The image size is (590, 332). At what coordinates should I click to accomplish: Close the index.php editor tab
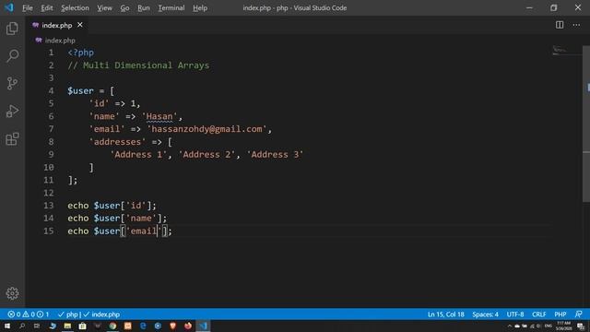pyautogui.click(x=80, y=25)
